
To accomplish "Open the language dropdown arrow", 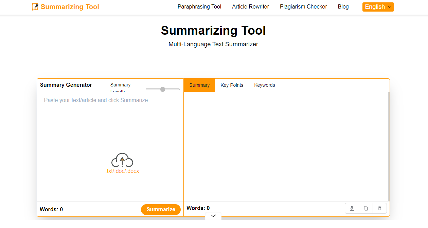I will tap(389, 7).
